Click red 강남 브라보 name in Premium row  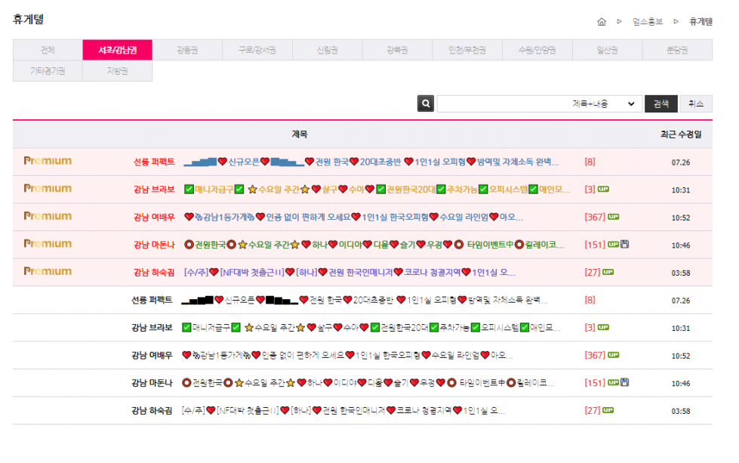pyautogui.click(x=154, y=190)
